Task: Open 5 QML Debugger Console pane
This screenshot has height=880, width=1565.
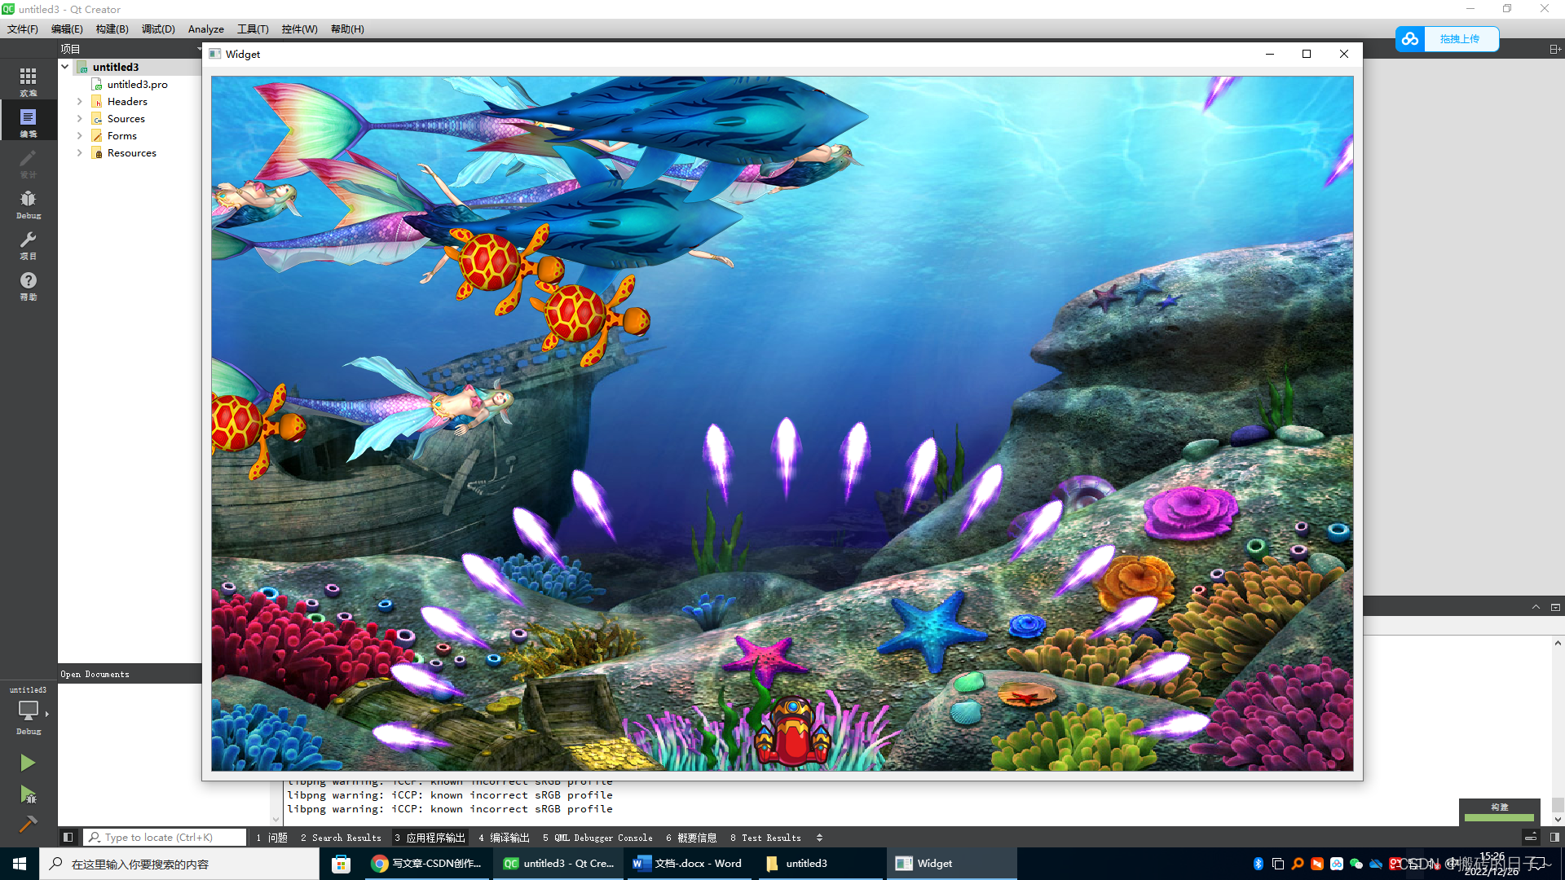Action: pyautogui.click(x=597, y=838)
